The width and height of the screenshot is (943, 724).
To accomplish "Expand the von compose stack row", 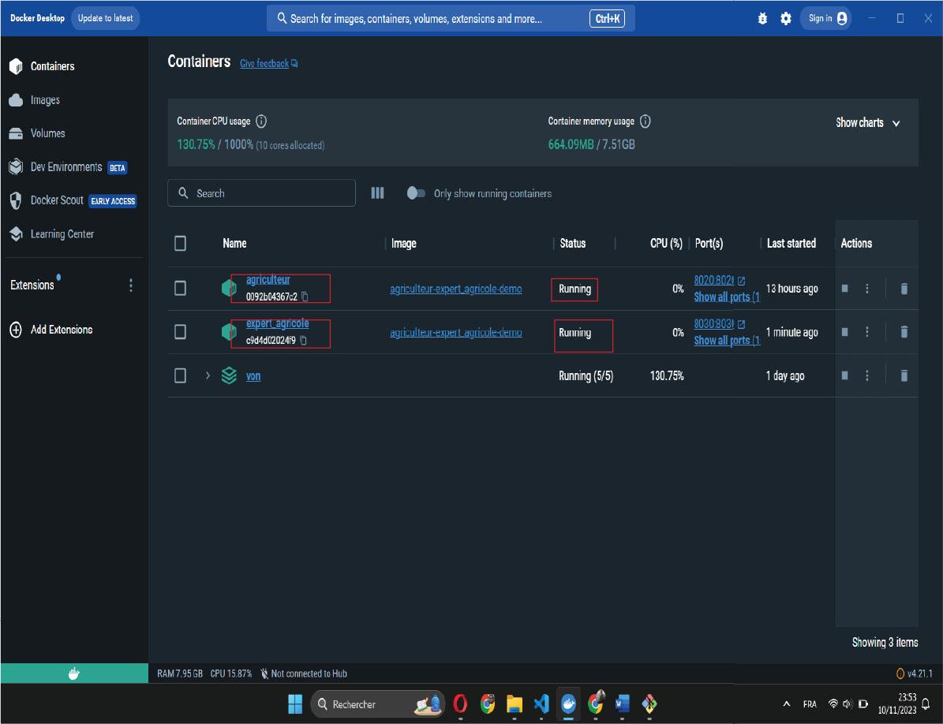I will pos(208,376).
